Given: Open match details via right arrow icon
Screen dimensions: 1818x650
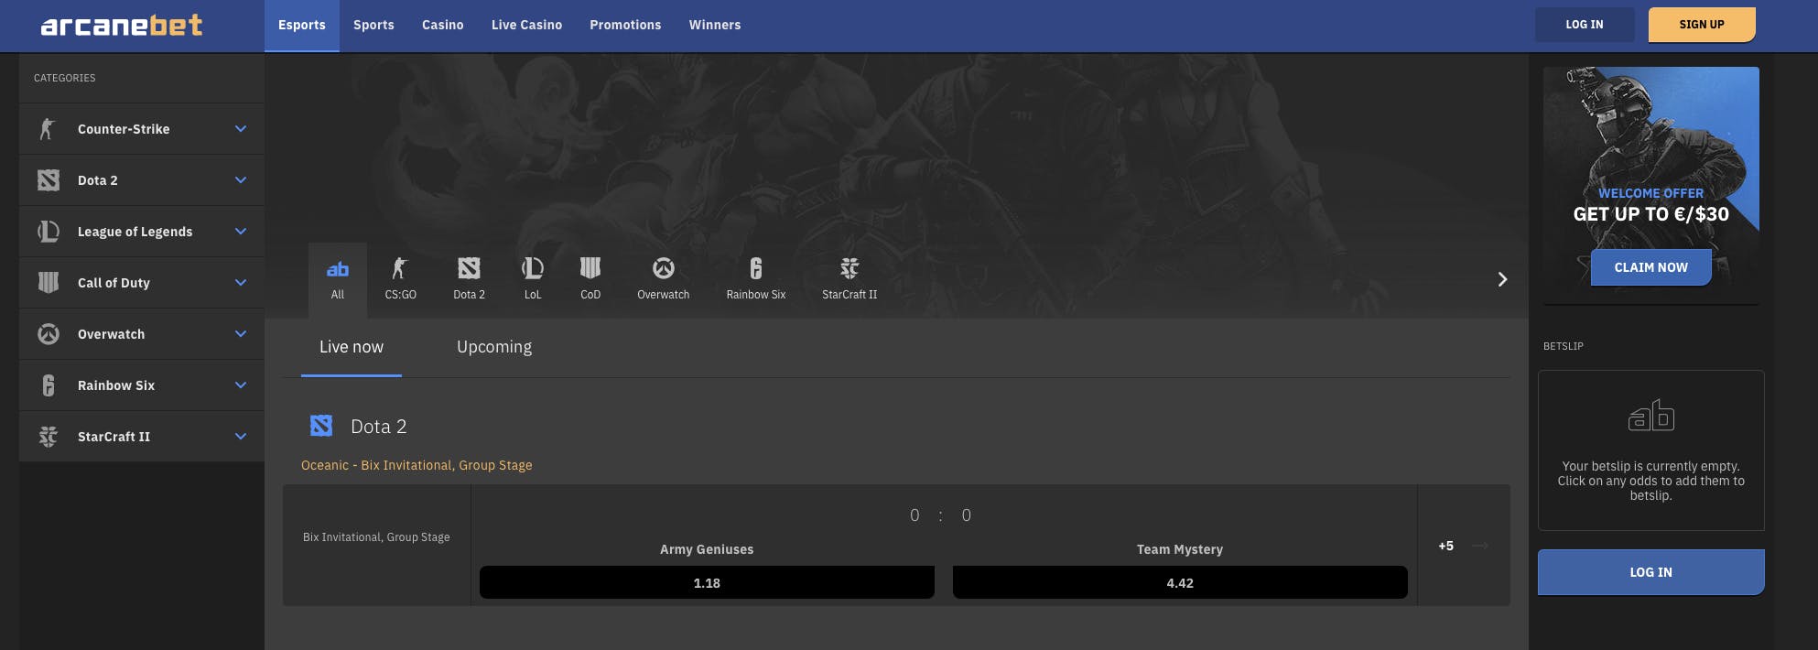Looking at the screenshot, I should 1480,546.
